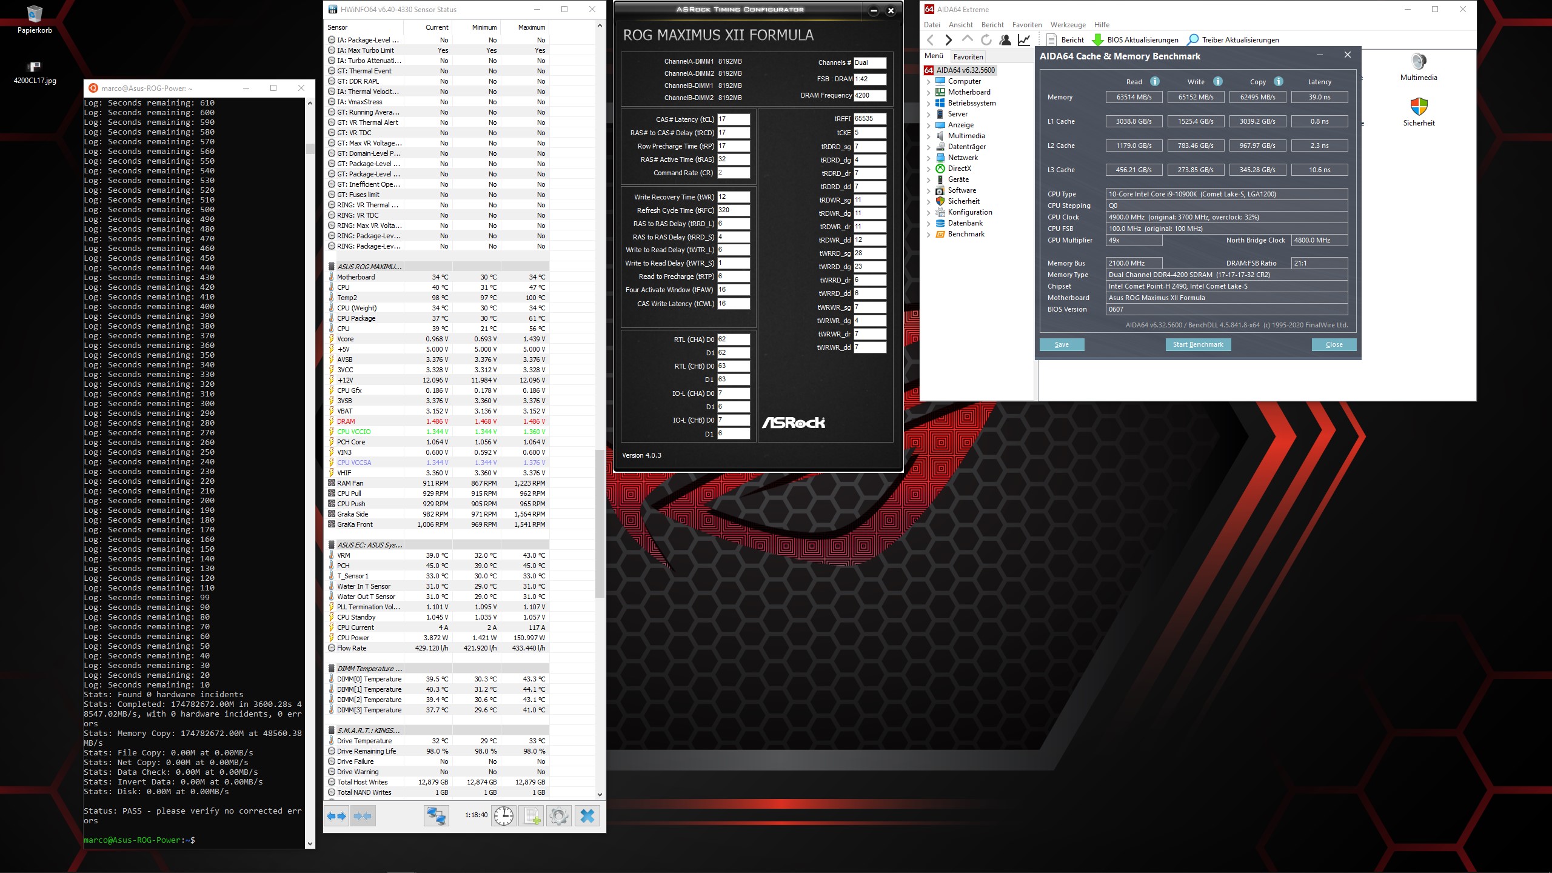This screenshot has height=873, width=1552.
Task: Check BIOS Aktualisierungen via the green arrow icon
Action: click(x=1099, y=39)
